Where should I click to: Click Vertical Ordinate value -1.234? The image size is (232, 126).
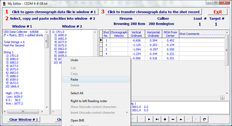(136, 54)
